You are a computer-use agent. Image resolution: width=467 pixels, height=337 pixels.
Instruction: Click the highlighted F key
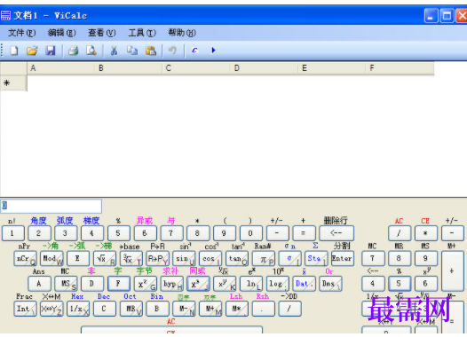click(x=119, y=284)
